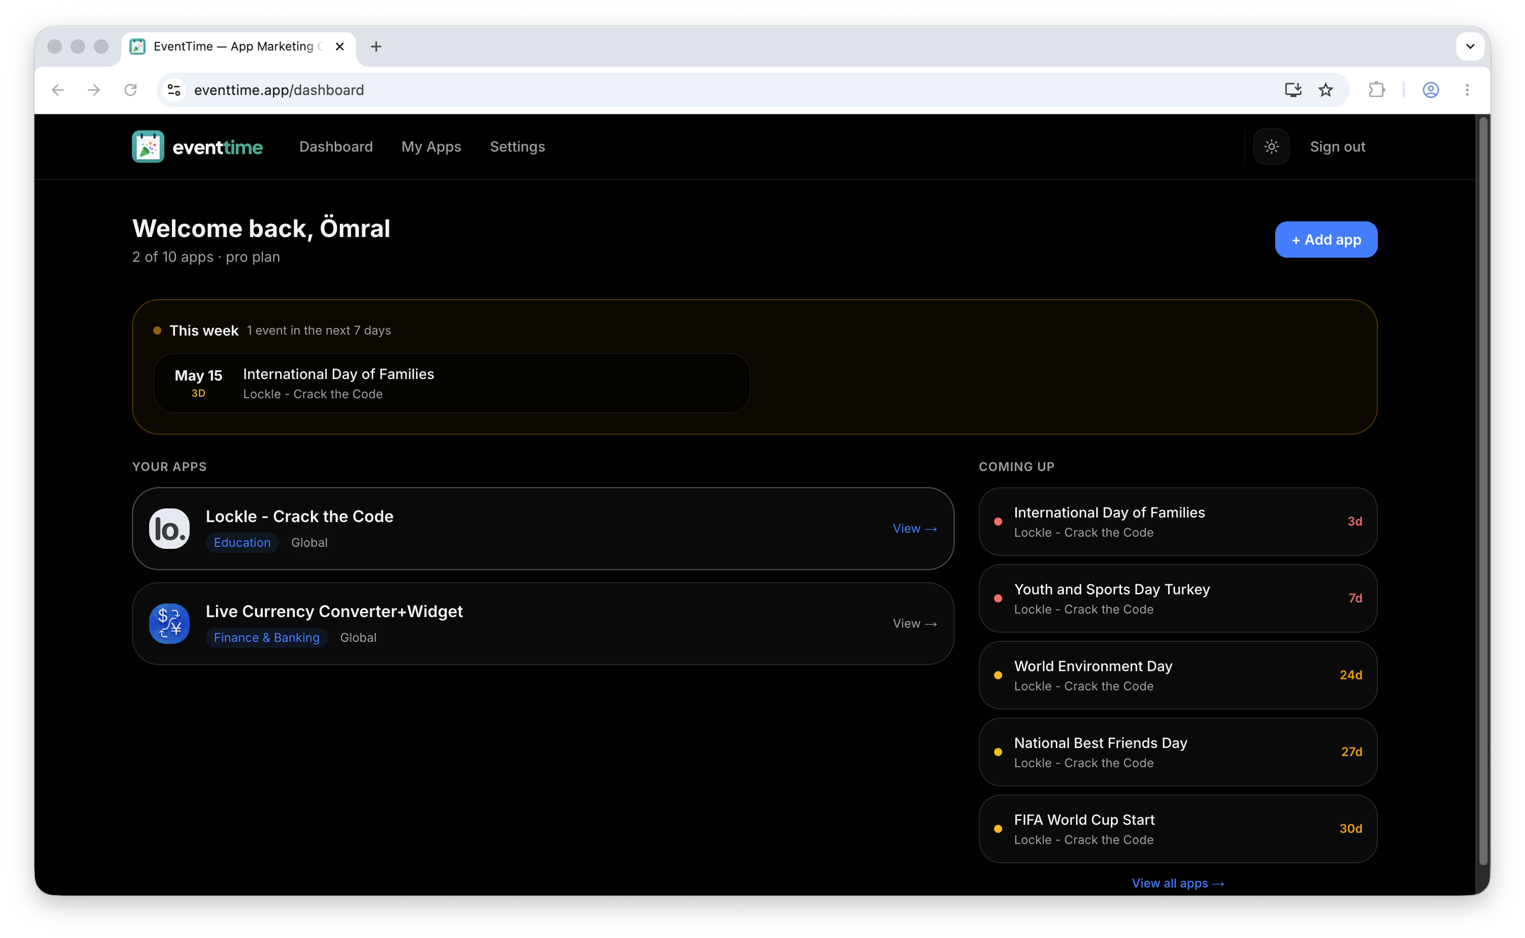
Task: Toggle the light/dark theme sun button
Action: (x=1271, y=147)
